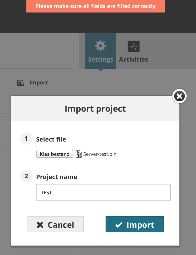Screen dimensions: 196x255
Task: Focus the Project name text field
Action: (103, 192)
